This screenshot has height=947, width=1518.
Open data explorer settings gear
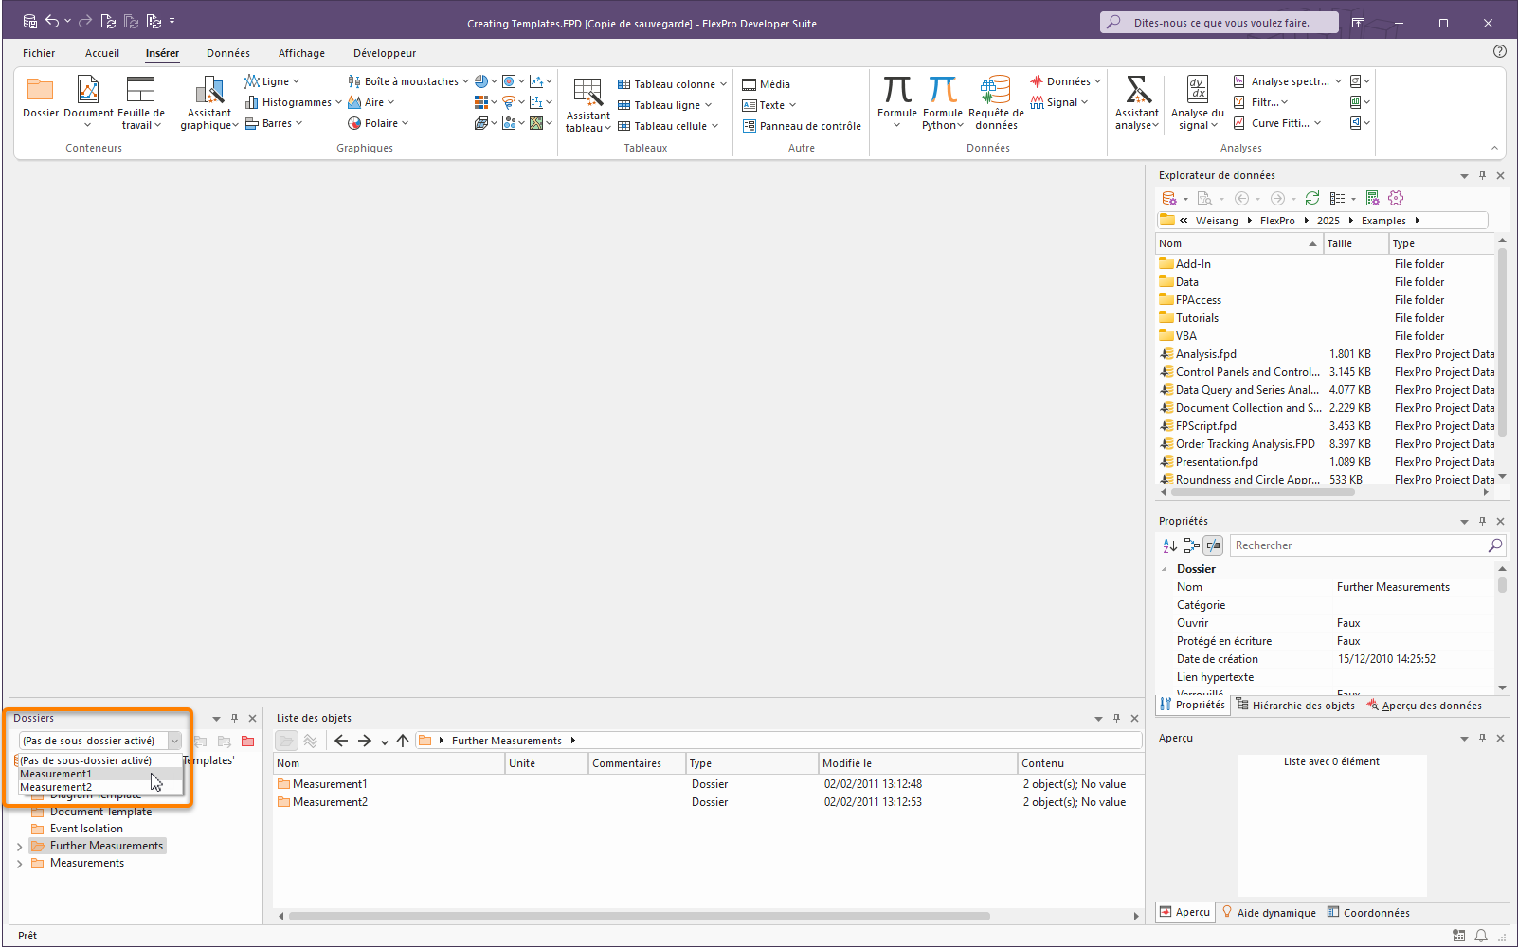point(1396,198)
